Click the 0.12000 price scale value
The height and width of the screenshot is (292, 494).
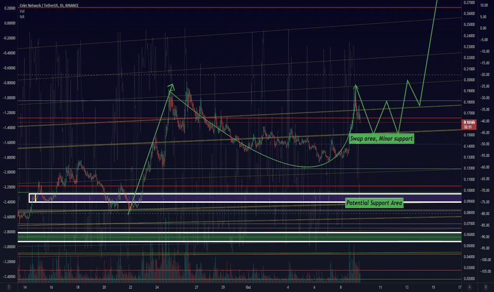click(469, 168)
